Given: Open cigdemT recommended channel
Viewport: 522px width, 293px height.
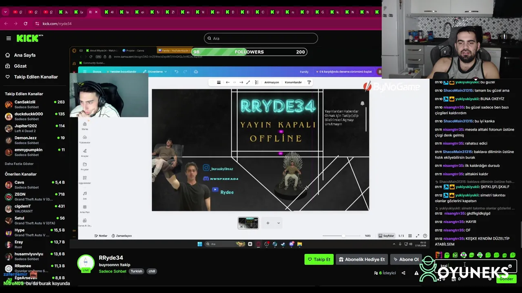Looking at the screenshot, I should point(35,208).
